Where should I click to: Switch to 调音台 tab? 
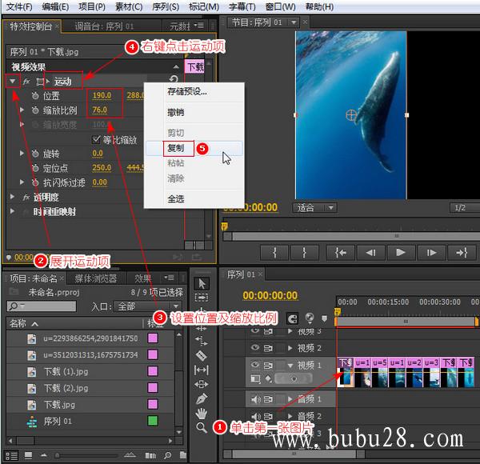105,26
